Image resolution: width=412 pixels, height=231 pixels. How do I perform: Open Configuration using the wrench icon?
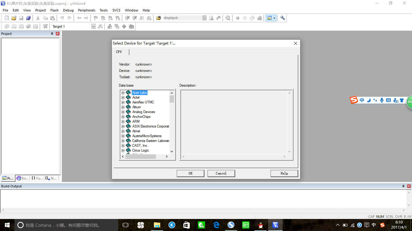point(283,18)
